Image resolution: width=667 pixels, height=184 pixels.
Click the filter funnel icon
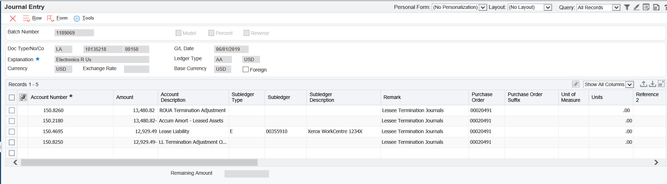(x=627, y=7)
